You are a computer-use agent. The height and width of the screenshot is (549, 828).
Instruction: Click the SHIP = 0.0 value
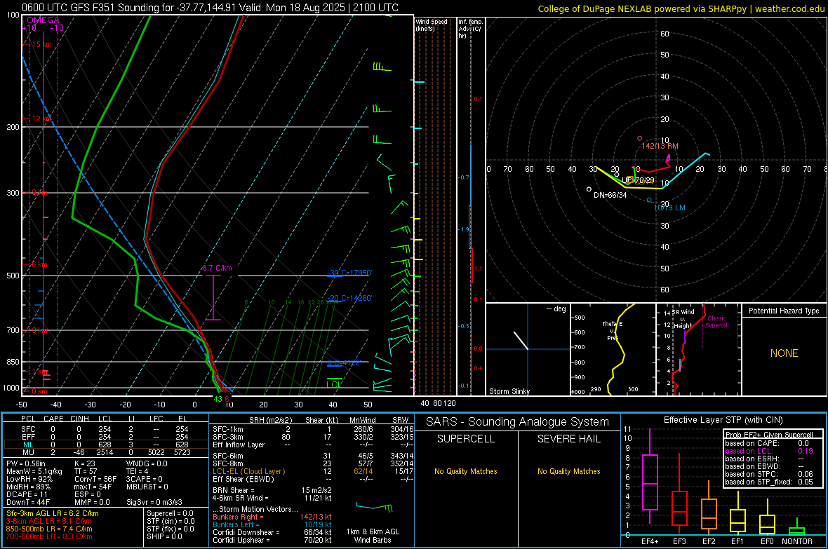click(x=164, y=536)
